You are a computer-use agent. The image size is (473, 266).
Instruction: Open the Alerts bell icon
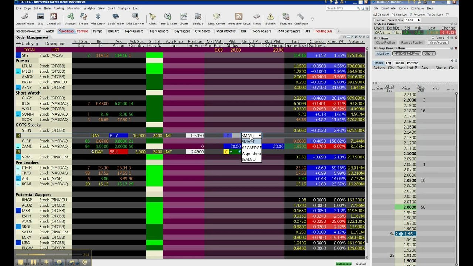(x=152, y=19)
